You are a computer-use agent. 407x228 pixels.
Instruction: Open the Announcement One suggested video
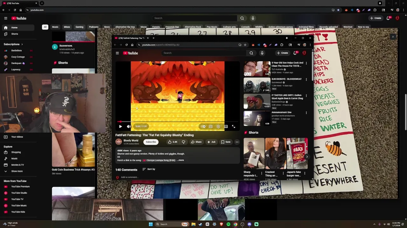coord(257,118)
